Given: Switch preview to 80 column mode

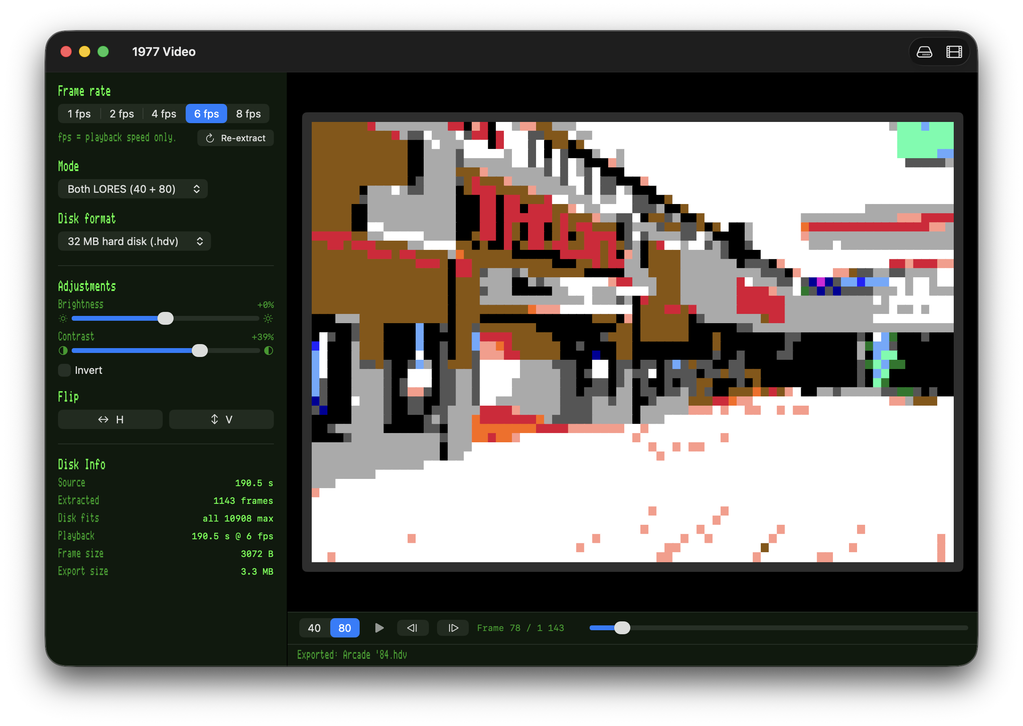Looking at the screenshot, I should [344, 628].
